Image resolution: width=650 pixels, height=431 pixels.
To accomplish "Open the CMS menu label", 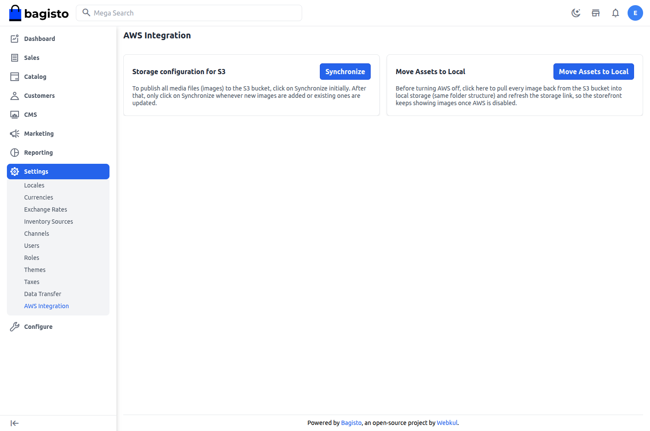I will (x=31, y=115).
